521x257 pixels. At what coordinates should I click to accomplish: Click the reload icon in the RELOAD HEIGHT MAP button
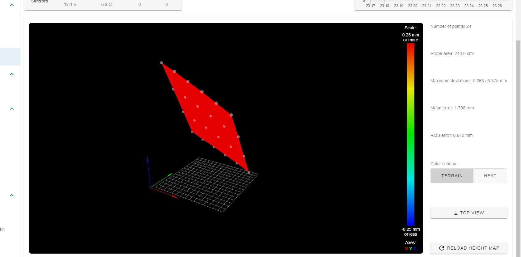pyautogui.click(x=442, y=248)
